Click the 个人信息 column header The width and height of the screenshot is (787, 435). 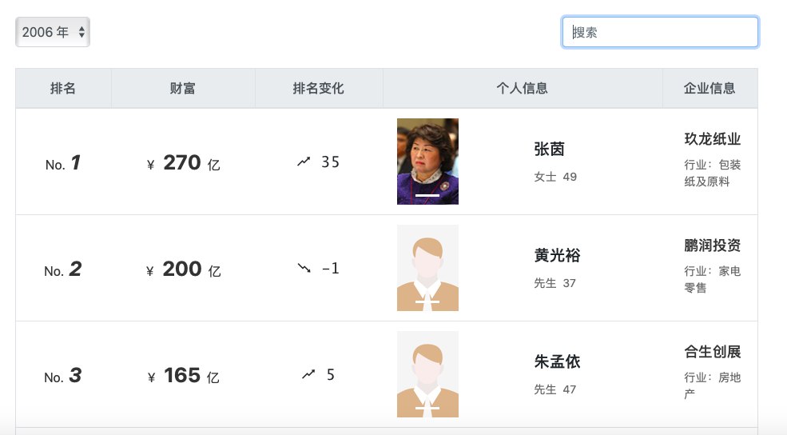click(523, 89)
